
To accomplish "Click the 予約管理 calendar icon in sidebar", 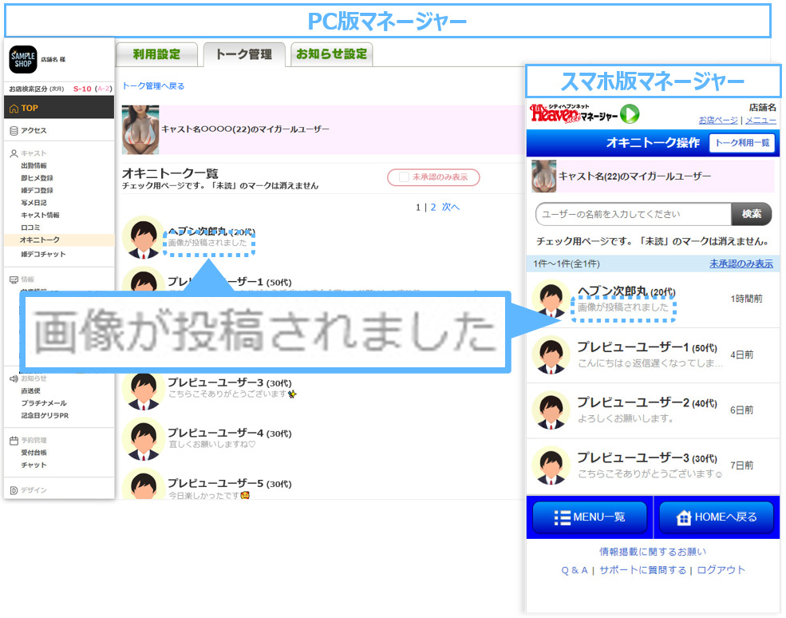I will point(14,440).
